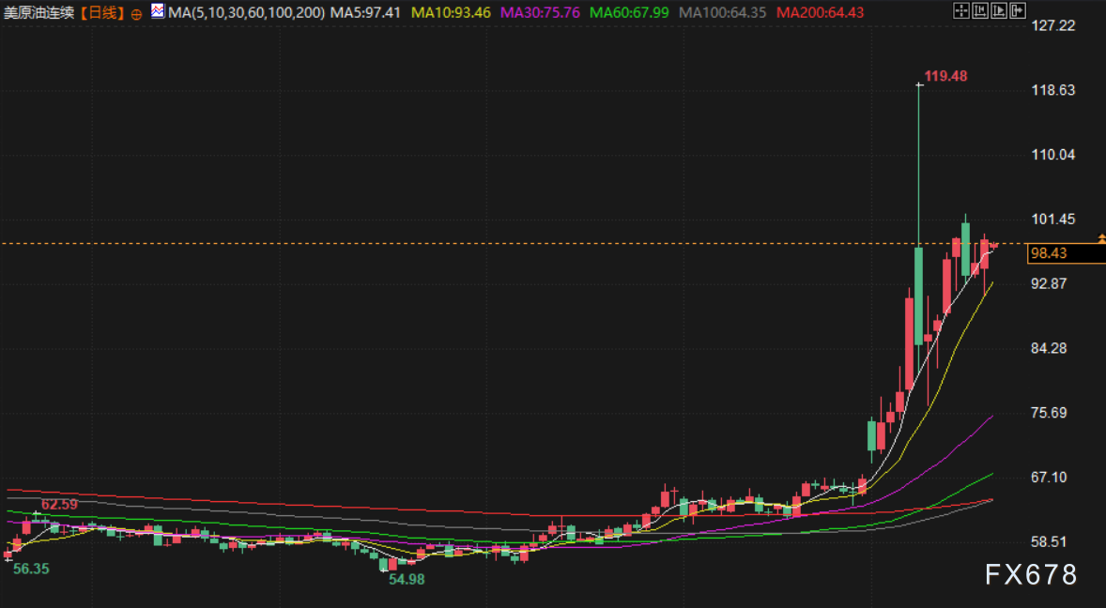Open MA(5,10,30,60,100,200) parameter settings
This screenshot has height=608, width=1106.
pos(247,13)
